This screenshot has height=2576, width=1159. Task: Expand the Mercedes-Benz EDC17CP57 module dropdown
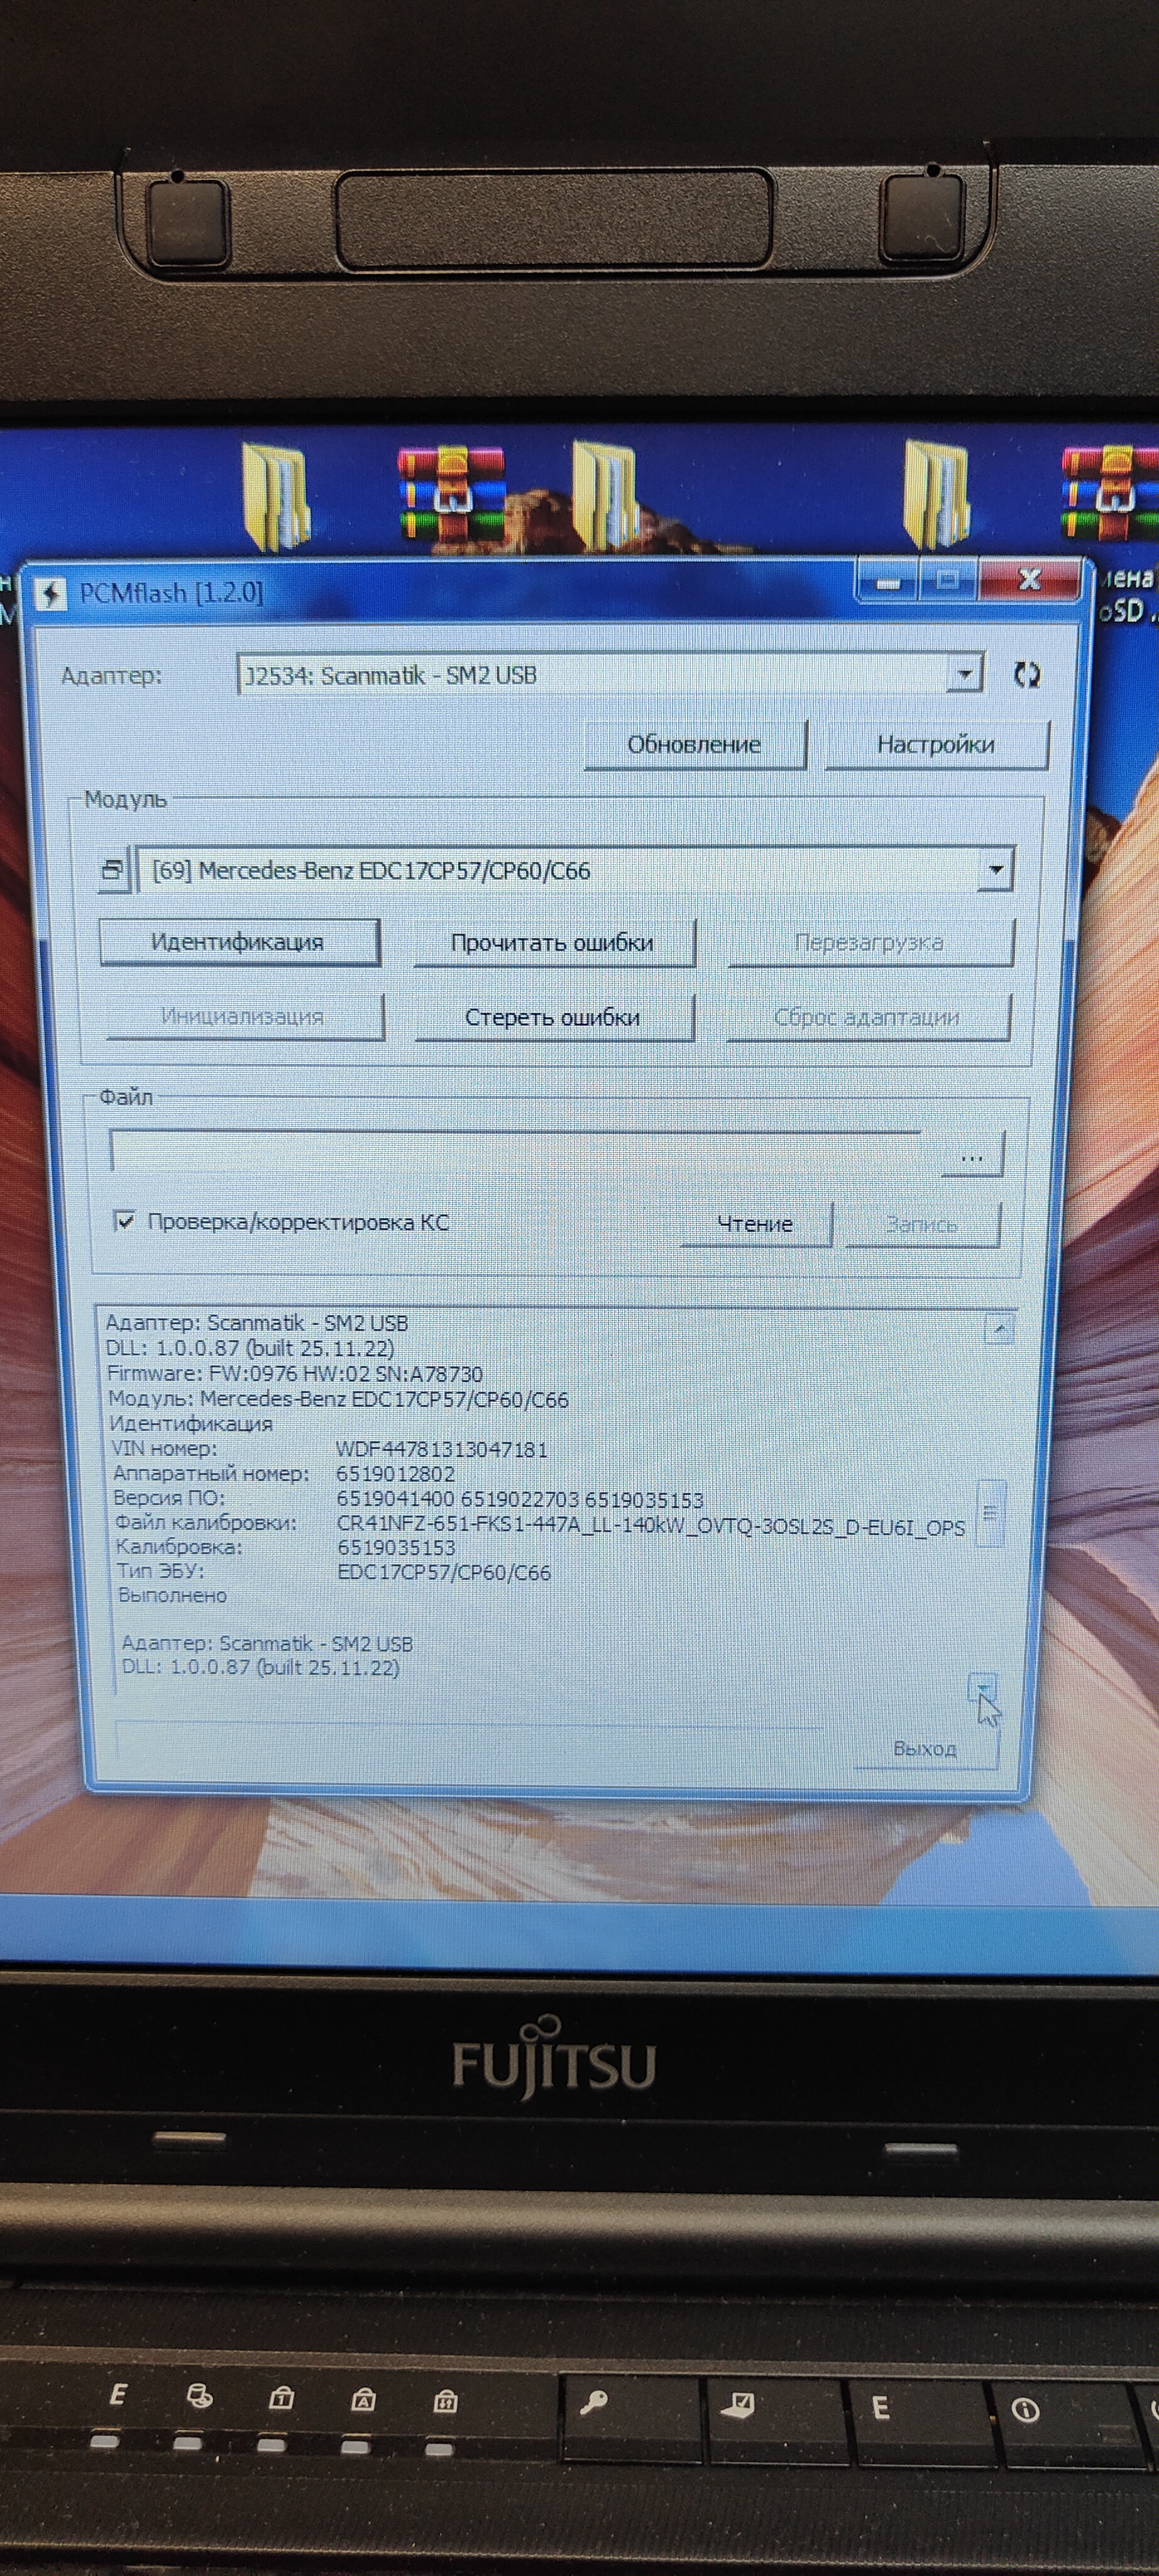pos(995,869)
